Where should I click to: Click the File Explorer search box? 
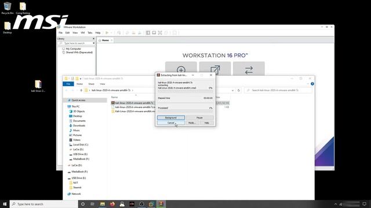tap(278, 90)
